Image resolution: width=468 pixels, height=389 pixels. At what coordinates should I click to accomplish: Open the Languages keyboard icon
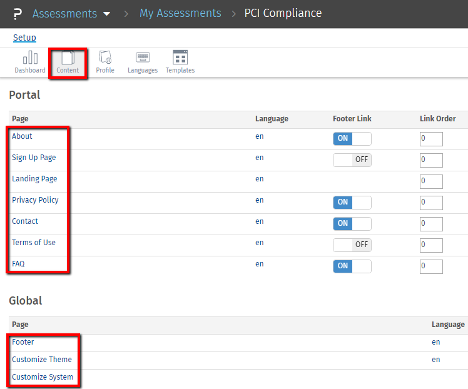point(143,57)
